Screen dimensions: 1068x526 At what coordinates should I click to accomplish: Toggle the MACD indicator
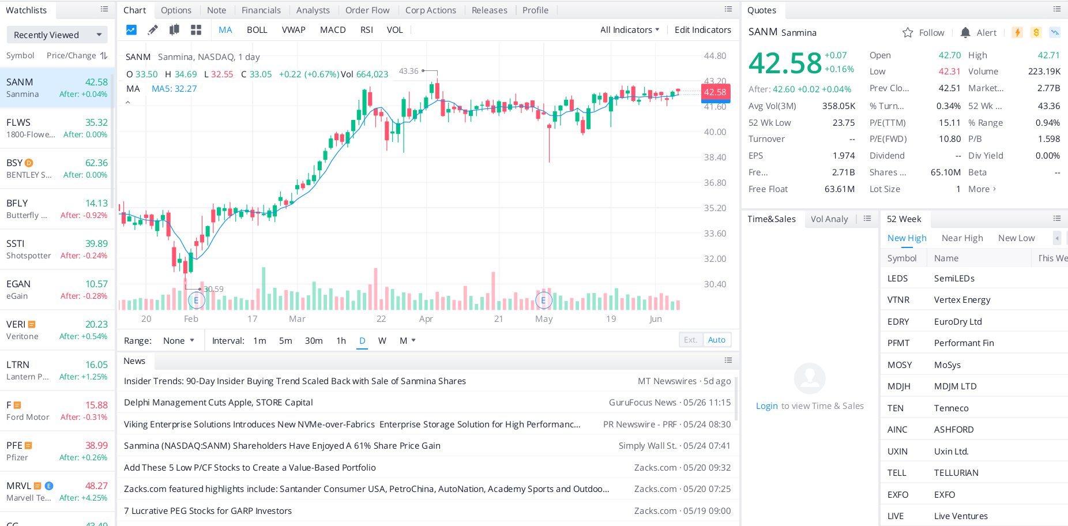[333, 30]
